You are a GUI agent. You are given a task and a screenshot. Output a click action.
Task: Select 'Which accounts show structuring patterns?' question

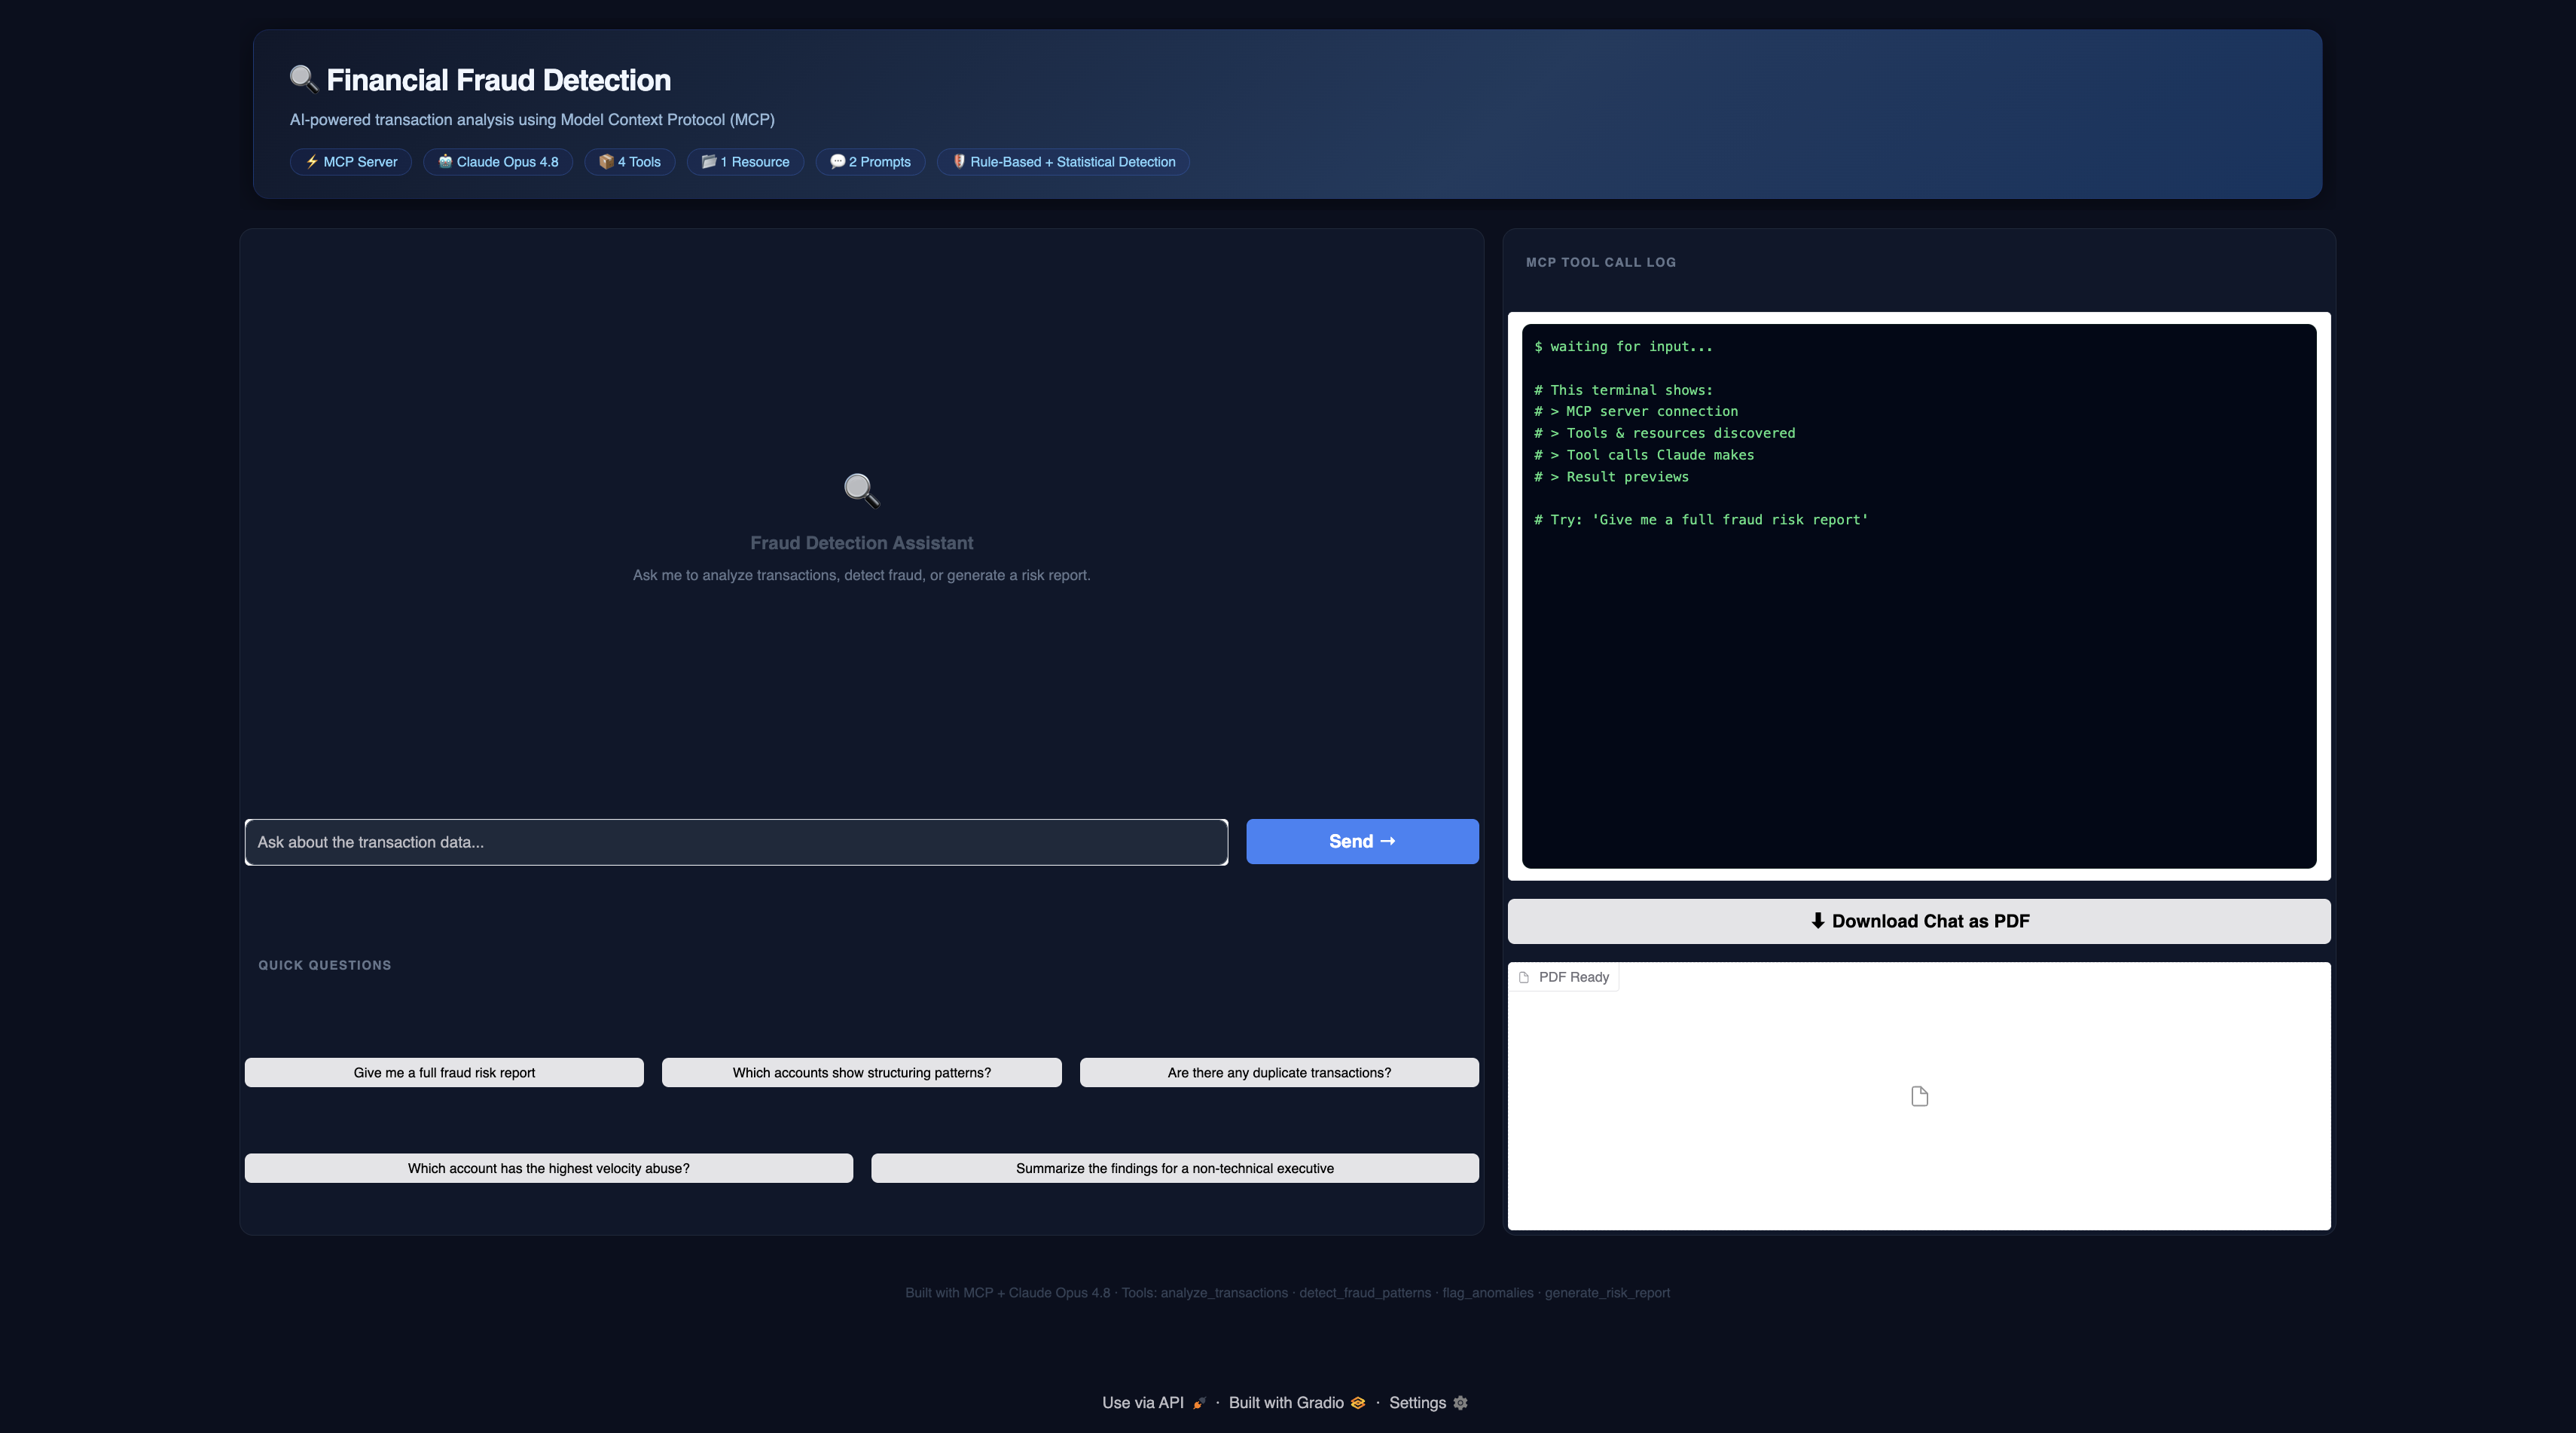(862, 1072)
